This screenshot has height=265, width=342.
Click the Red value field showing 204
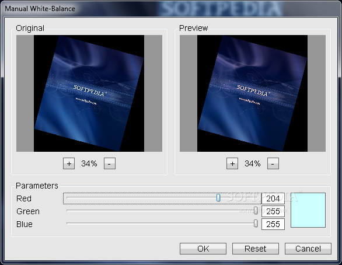tap(273, 198)
